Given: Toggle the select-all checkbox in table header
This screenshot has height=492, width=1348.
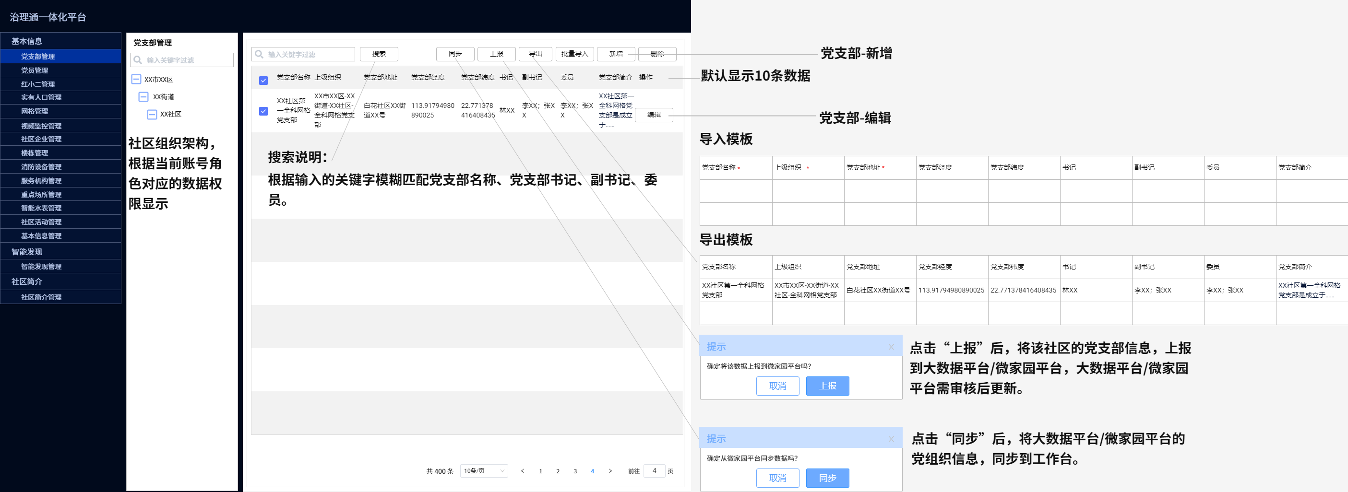Looking at the screenshot, I should coord(263,81).
